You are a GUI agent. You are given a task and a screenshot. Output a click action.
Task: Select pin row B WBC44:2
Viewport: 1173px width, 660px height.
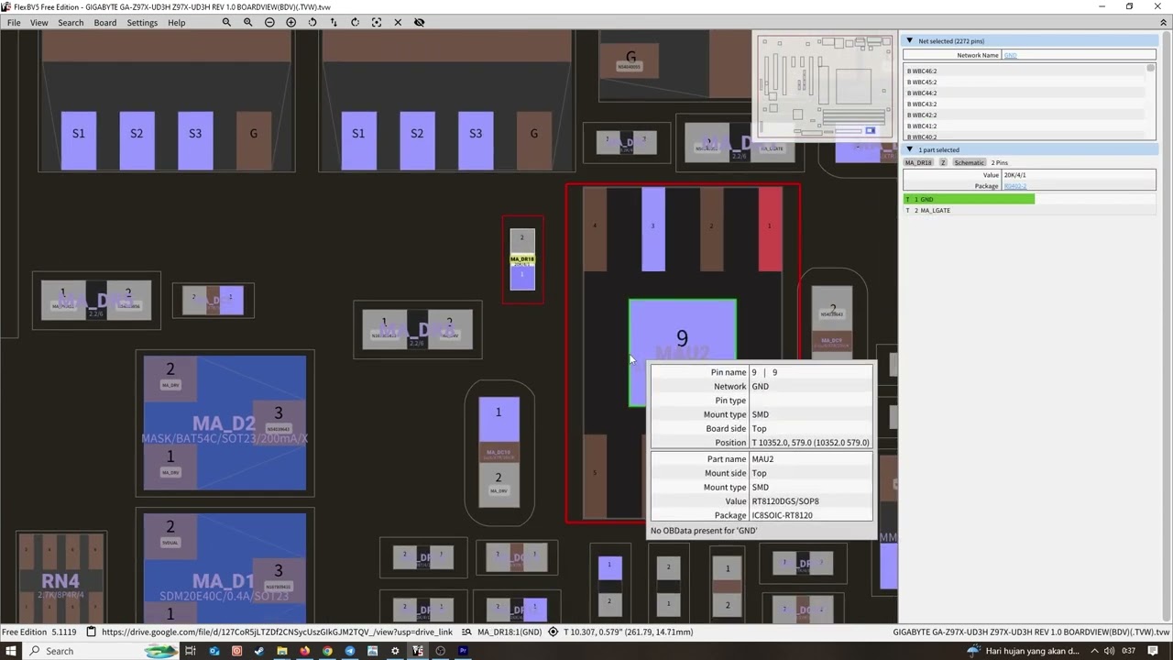[x=1024, y=93]
